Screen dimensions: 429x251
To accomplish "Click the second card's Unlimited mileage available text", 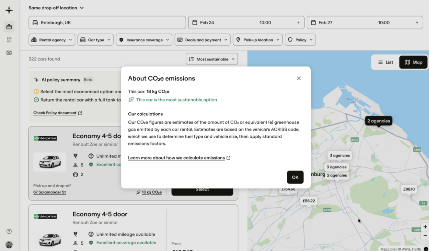I will pos(126,234).
